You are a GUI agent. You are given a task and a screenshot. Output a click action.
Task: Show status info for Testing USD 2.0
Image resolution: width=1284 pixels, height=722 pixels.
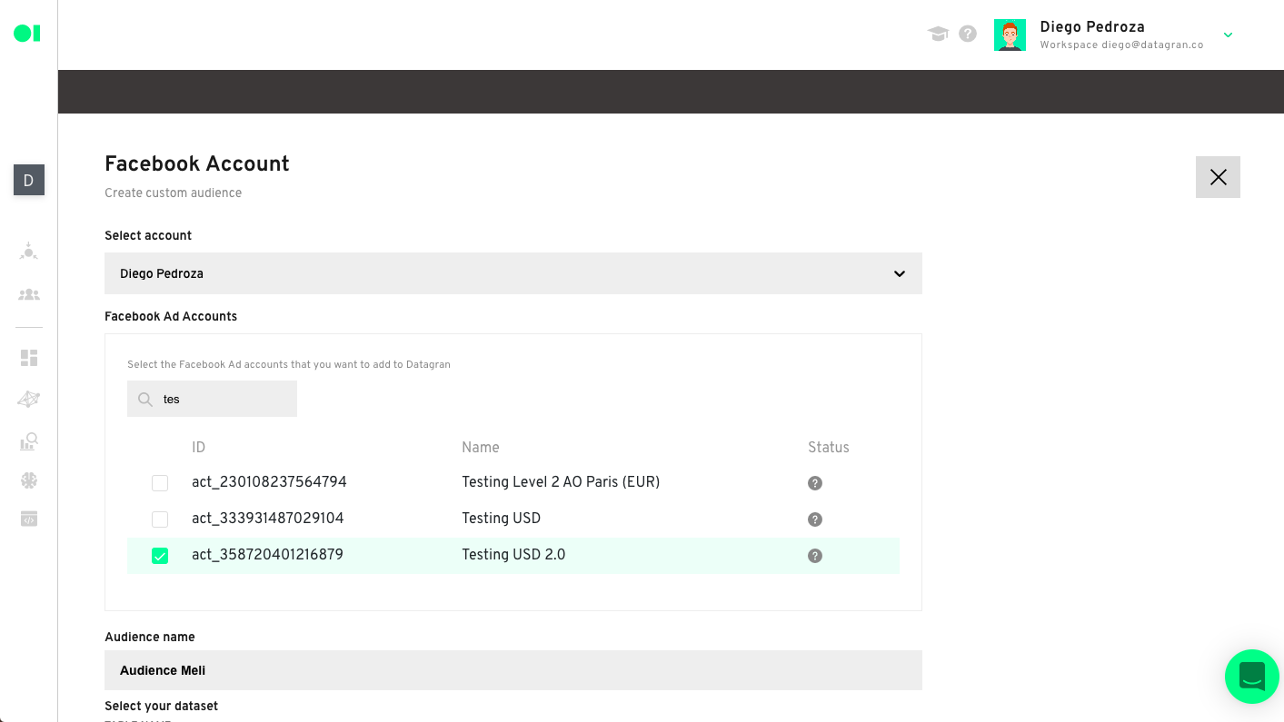(815, 556)
